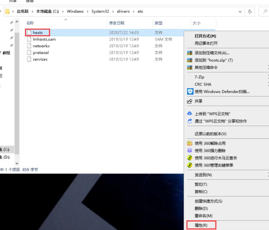The height and width of the screenshot is (230, 269).
Task: Choose 打开方式(H) in context menu
Action: pos(205,36)
